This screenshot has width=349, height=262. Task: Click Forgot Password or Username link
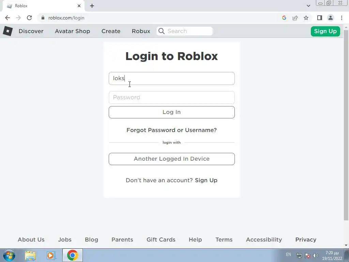(172, 130)
